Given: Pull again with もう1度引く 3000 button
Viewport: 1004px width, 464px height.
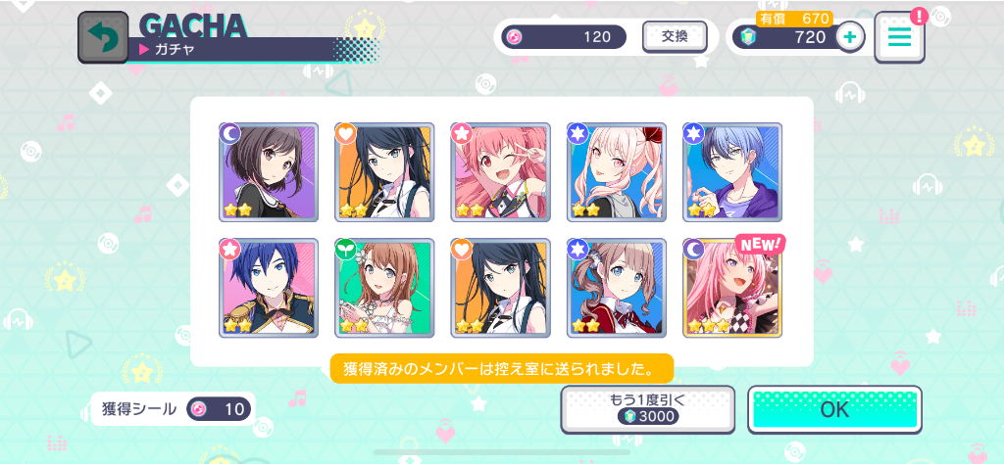Looking at the screenshot, I should pos(647,410).
